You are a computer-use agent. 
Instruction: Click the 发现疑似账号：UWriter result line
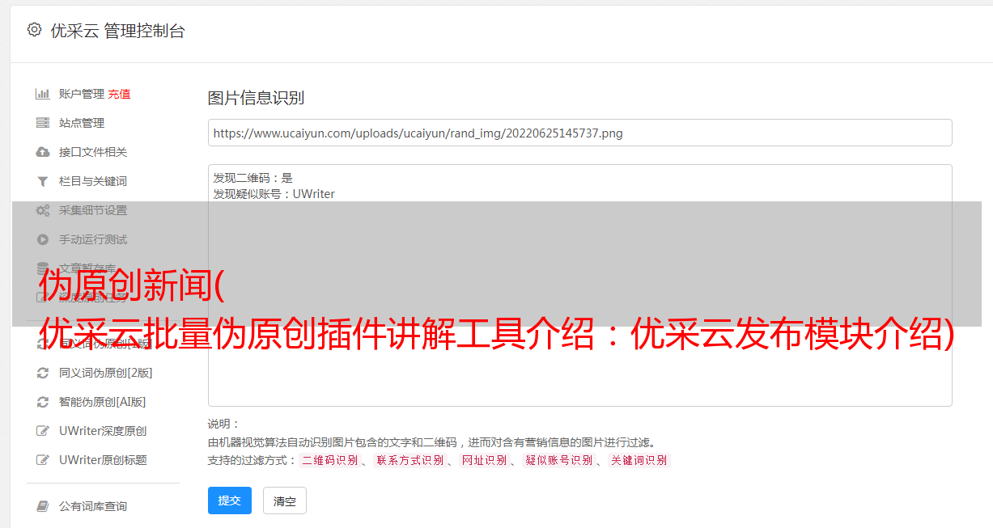[x=274, y=194]
